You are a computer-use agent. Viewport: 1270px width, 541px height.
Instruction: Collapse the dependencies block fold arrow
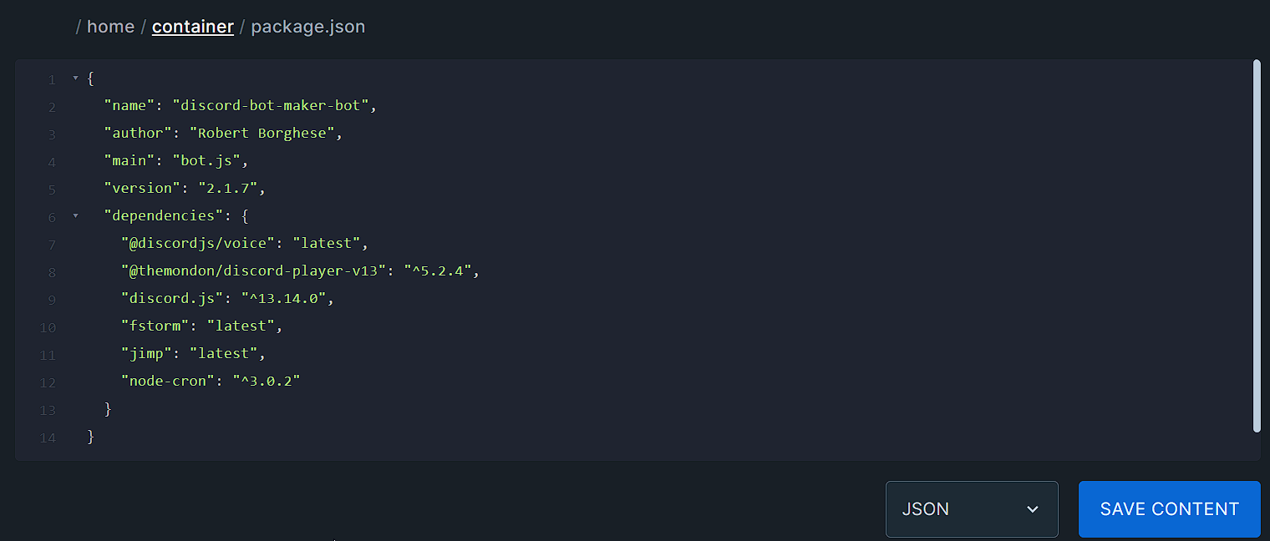[75, 216]
